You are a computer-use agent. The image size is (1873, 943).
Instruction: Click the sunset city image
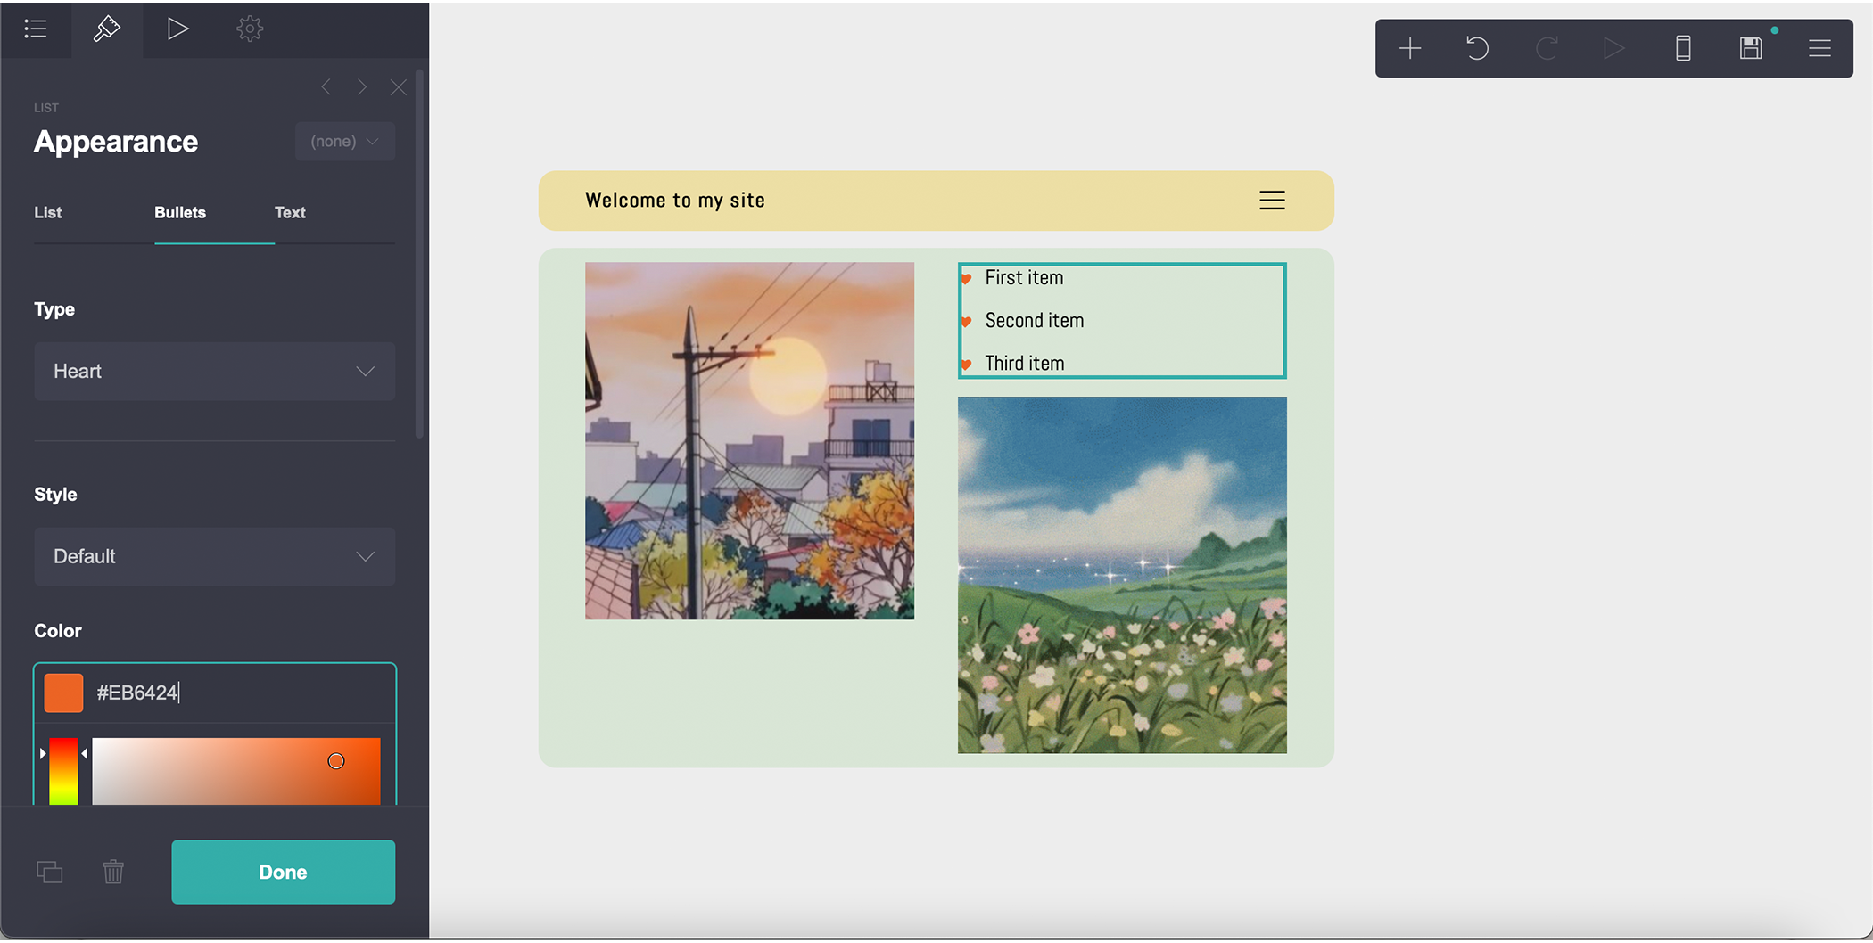[749, 441]
